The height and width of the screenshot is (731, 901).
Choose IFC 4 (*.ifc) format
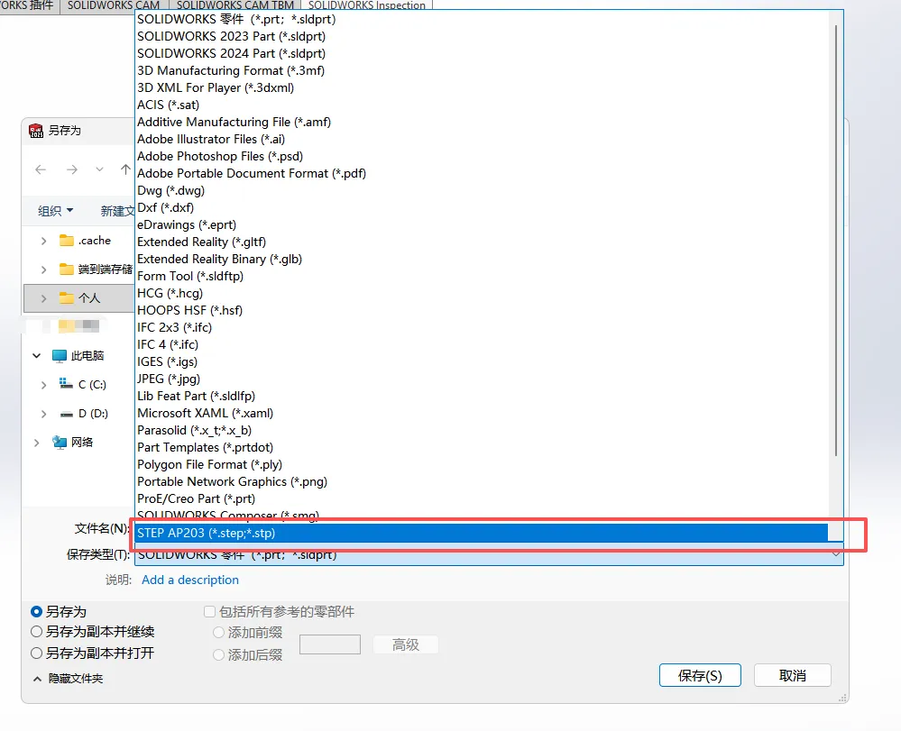tap(483, 345)
